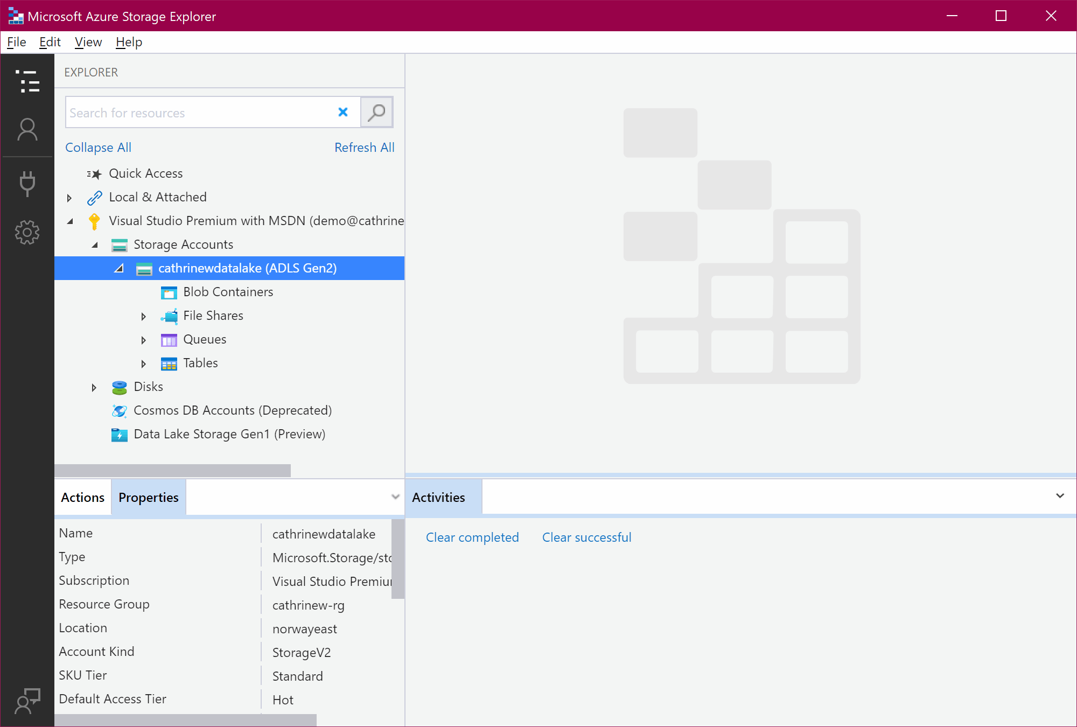Viewport: 1077px width, 727px height.
Task: Open the Connect plug icon in sidebar
Action: [27, 183]
